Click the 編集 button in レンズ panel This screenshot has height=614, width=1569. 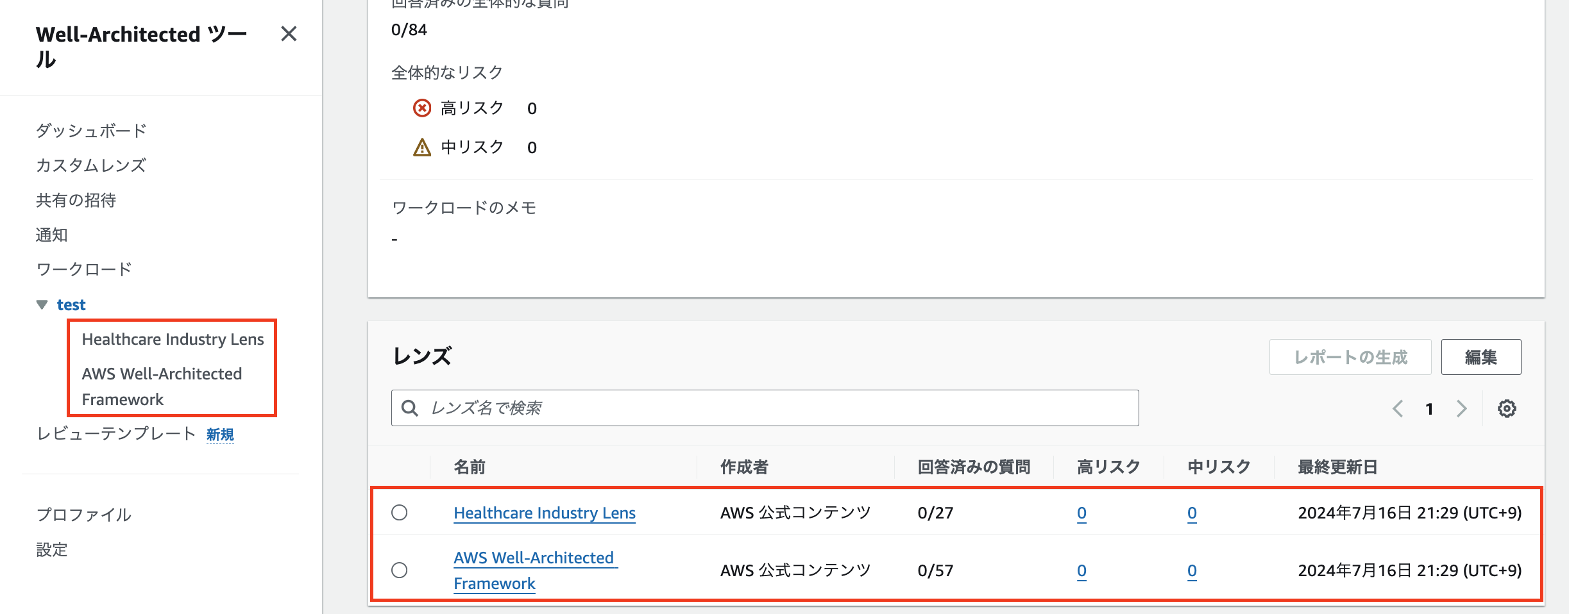(x=1481, y=357)
